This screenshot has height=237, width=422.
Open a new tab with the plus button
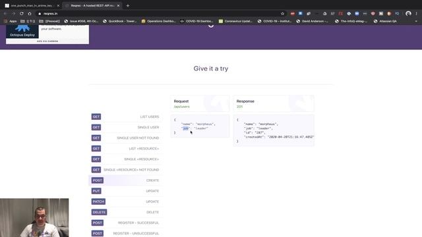click(128, 5)
